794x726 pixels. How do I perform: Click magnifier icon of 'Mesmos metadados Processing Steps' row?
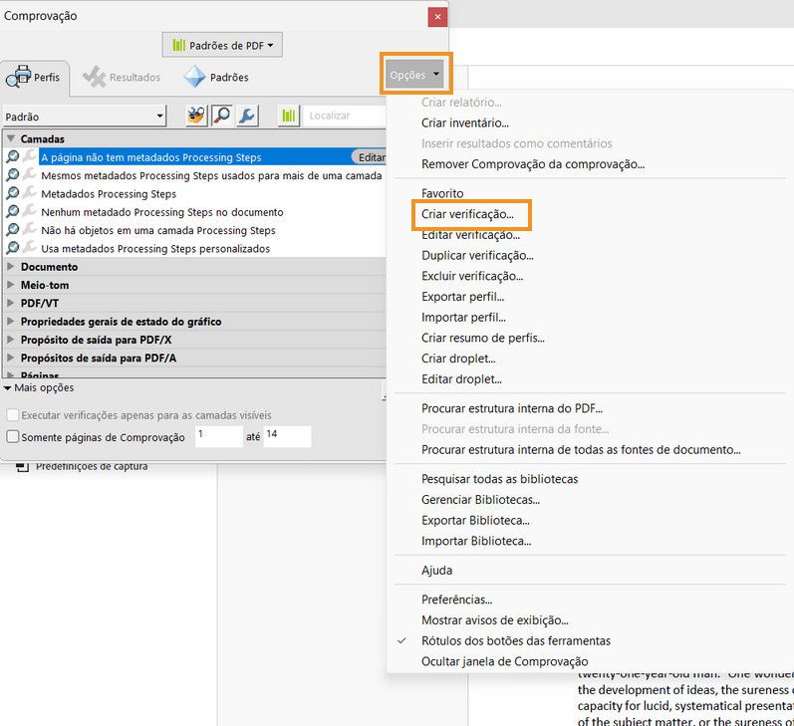(x=13, y=175)
